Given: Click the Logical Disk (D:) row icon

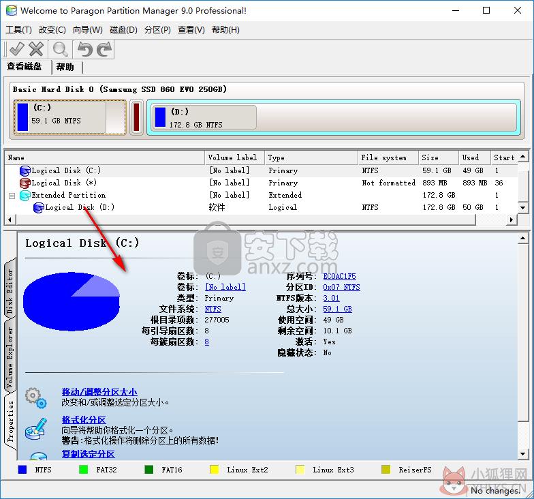Looking at the screenshot, I should pos(39,207).
